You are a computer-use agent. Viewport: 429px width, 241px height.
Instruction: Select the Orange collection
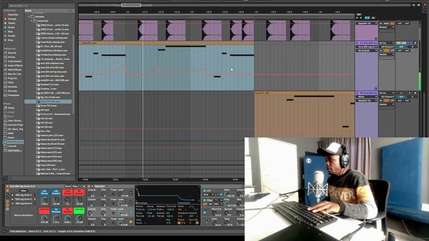click(10, 19)
